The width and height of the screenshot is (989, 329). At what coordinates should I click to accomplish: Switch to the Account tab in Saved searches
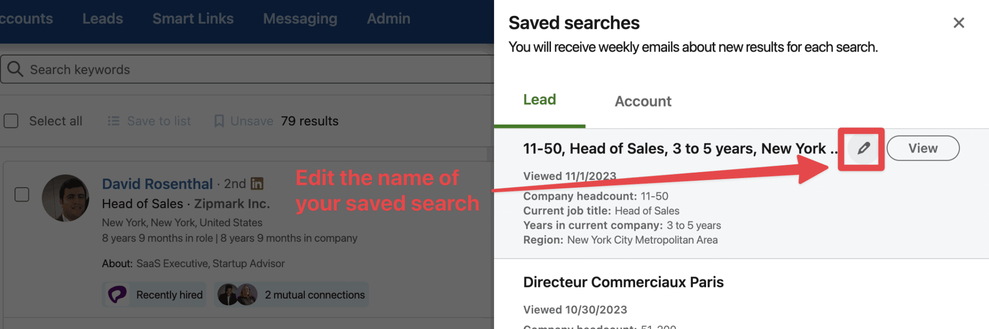click(642, 101)
